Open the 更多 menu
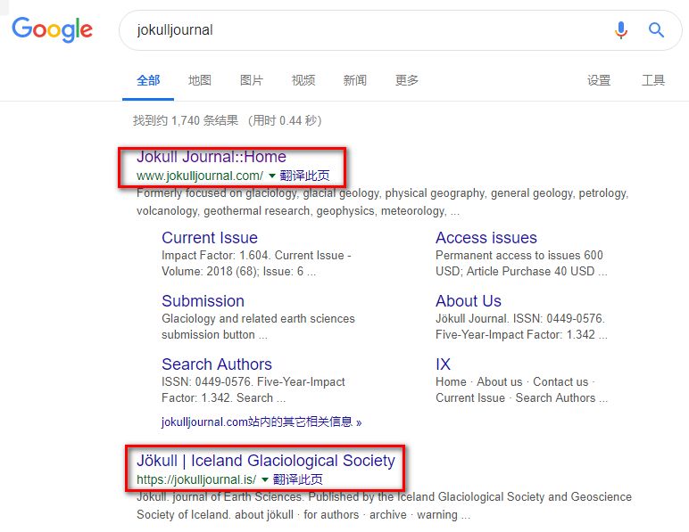689x532 pixels. point(406,80)
